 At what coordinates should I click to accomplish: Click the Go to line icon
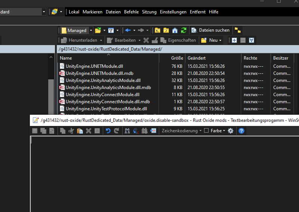point(153,131)
